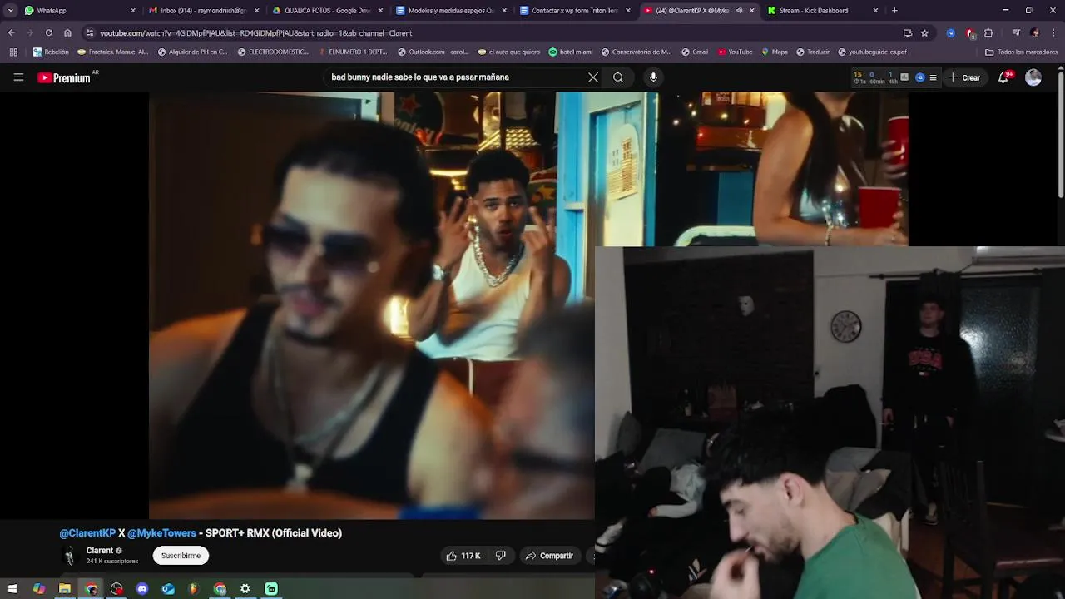Open ELECTRODOMESTIC... bookmark
This screenshot has width=1065, height=599.
tap(272, 52)
